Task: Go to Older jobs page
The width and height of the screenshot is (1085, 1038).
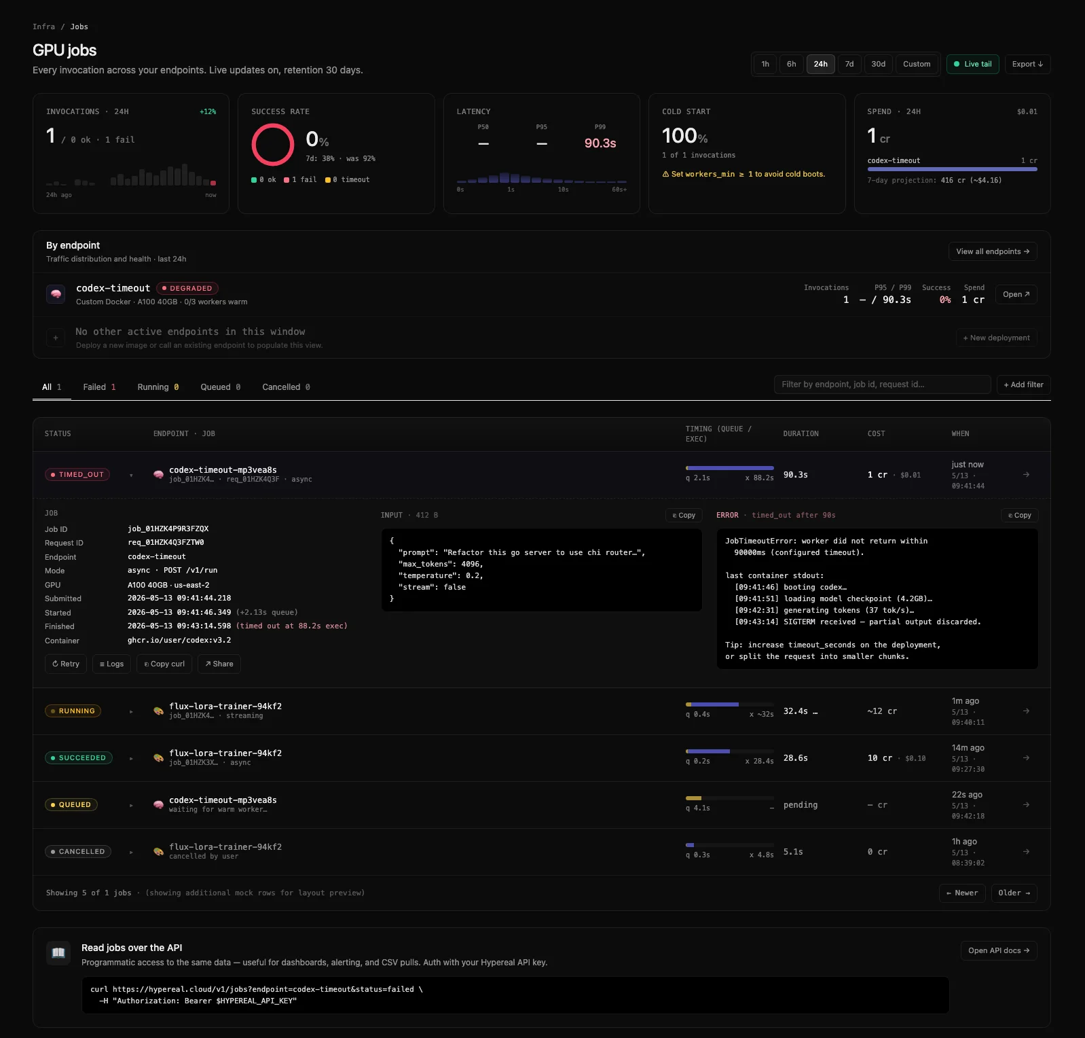Action: click(1014, 893)
